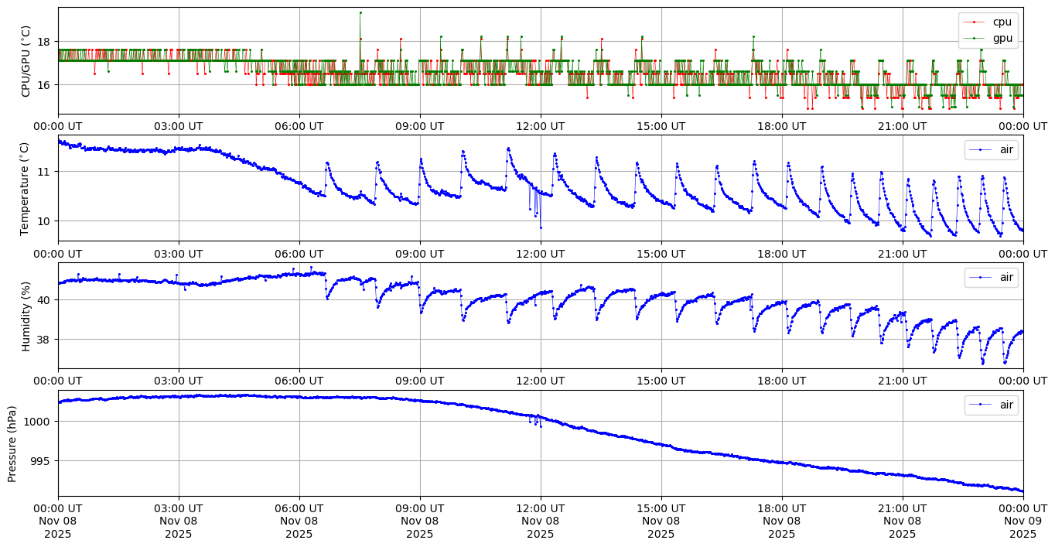The height and width of the screenshot is (547, 1055).
Task: Click the cpu legend entry in top chart
Action: point(1002,22)
